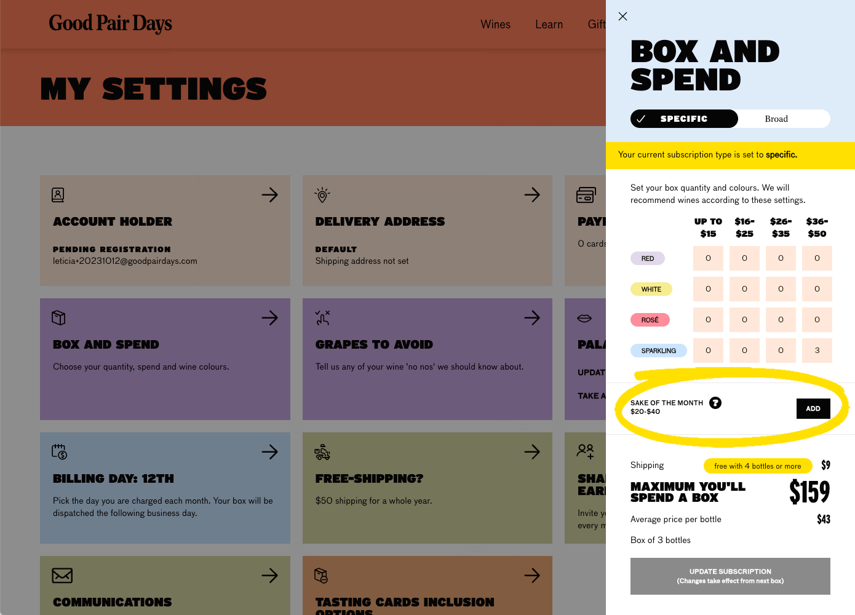Open Box and Spend card arrow
The height and width of the screenshot is (615, 855).
click(x=269, y=318)
